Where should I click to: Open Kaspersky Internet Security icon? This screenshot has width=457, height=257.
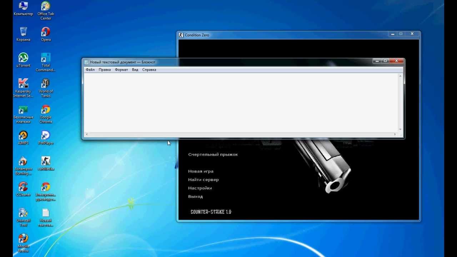click(23, 88)
